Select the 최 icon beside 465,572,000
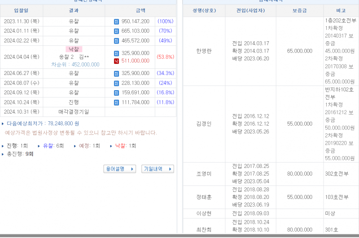This screenshot has width=359, height=238. [x=117, y=41]
